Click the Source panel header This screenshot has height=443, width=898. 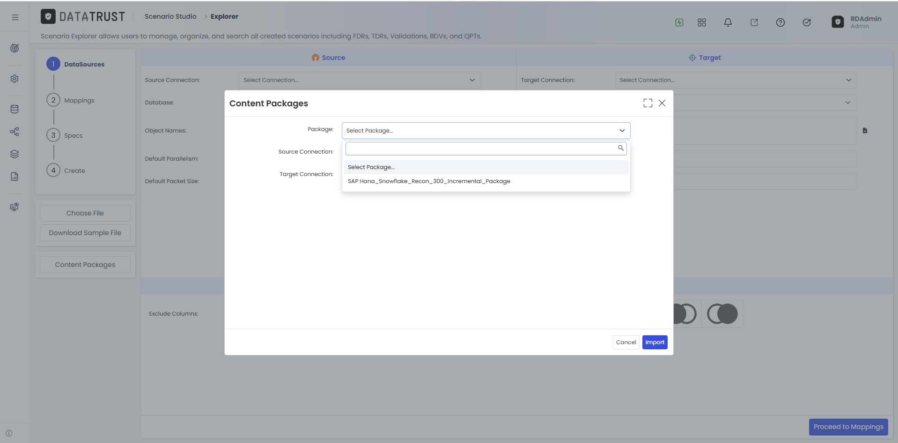(329, 58)
